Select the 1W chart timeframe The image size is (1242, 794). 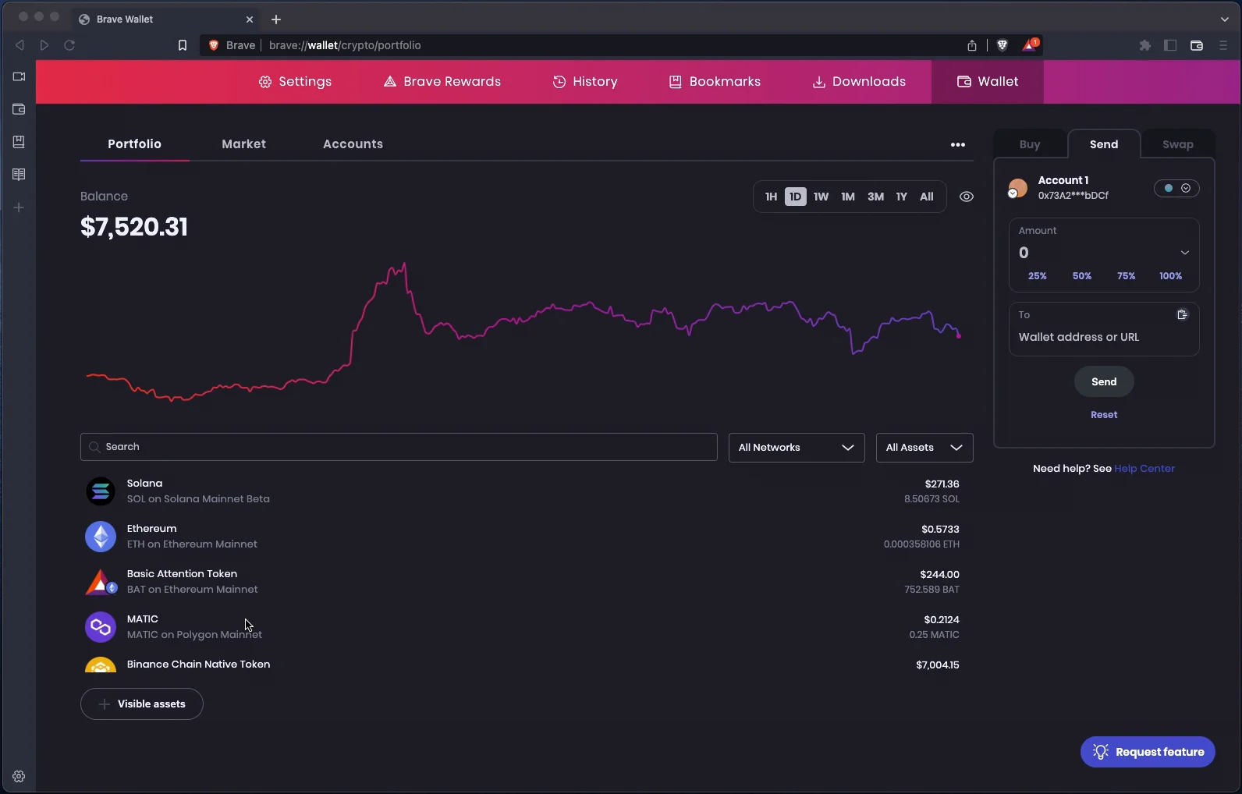point(821,197)
